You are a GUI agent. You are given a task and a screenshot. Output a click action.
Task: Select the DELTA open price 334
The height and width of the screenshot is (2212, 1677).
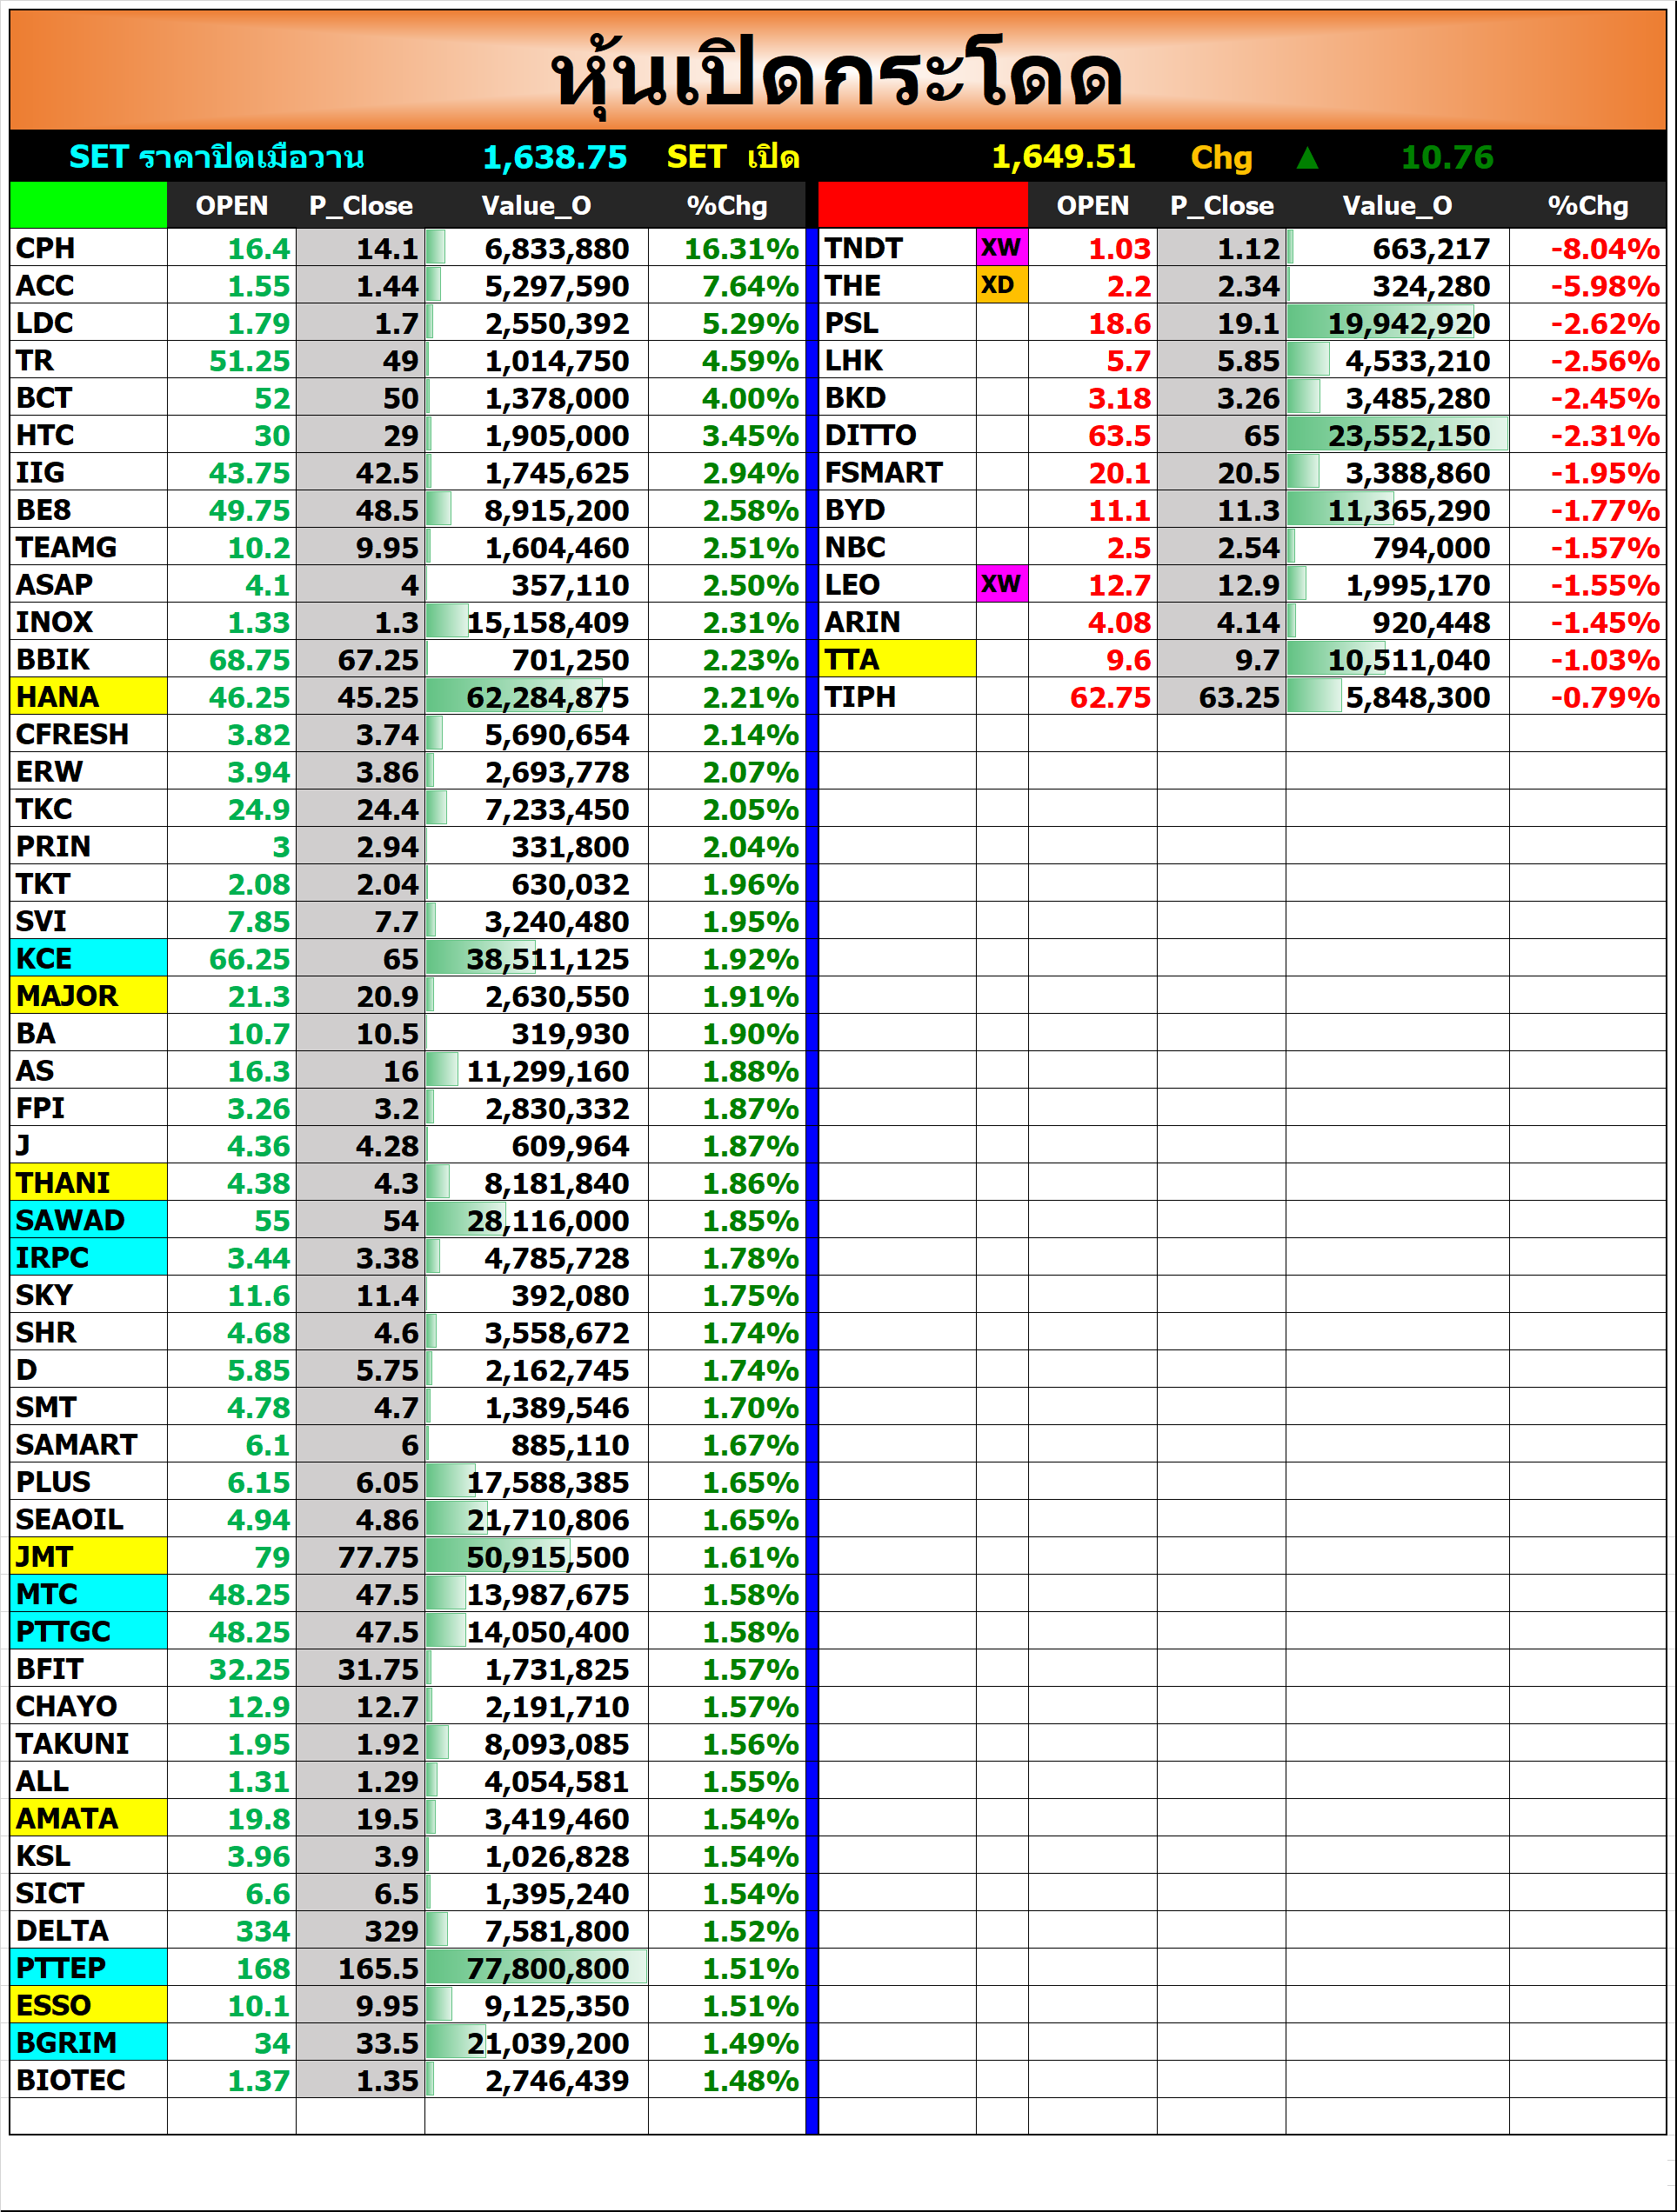(262, 1931)
